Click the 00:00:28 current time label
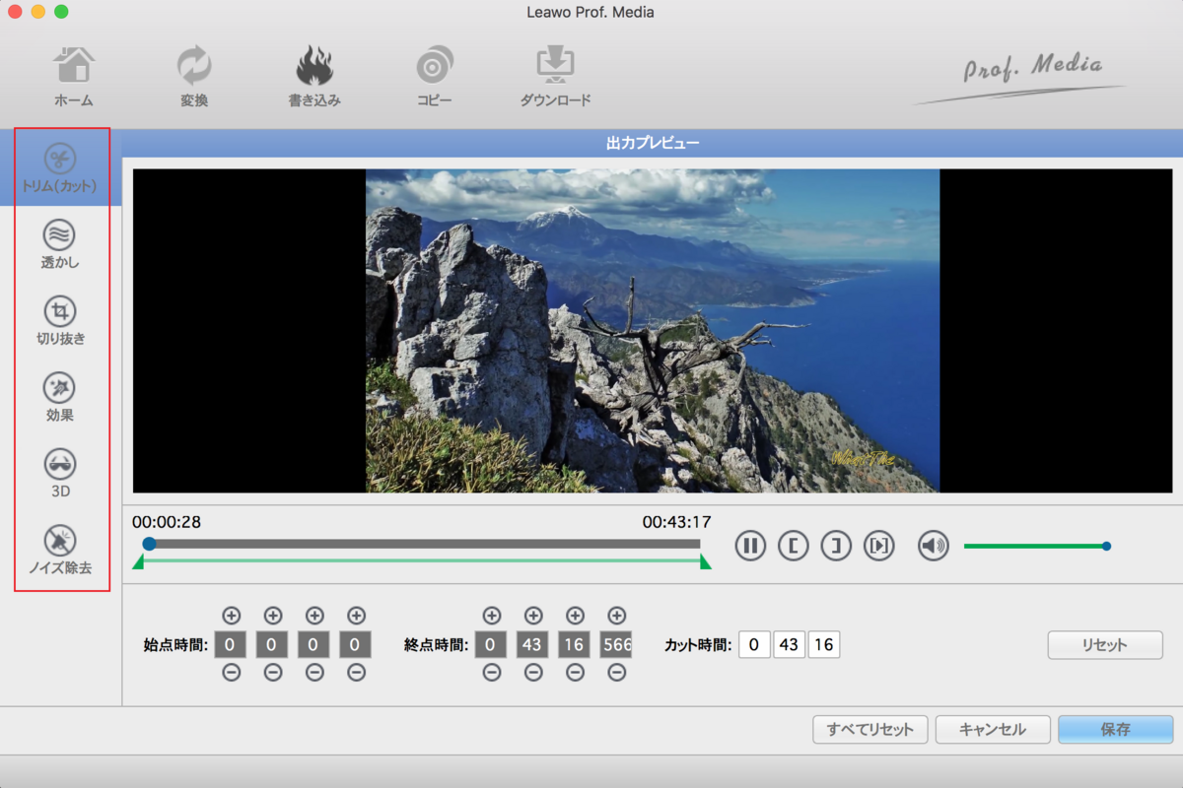This screenshot has height=788, width=1183. pyautogui.click(x=167, y=522)
